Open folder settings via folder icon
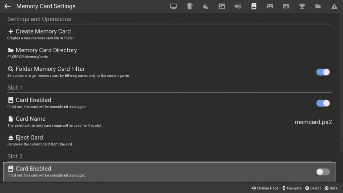This screenshot has height=193, width=343. click(x=318, y=6)
